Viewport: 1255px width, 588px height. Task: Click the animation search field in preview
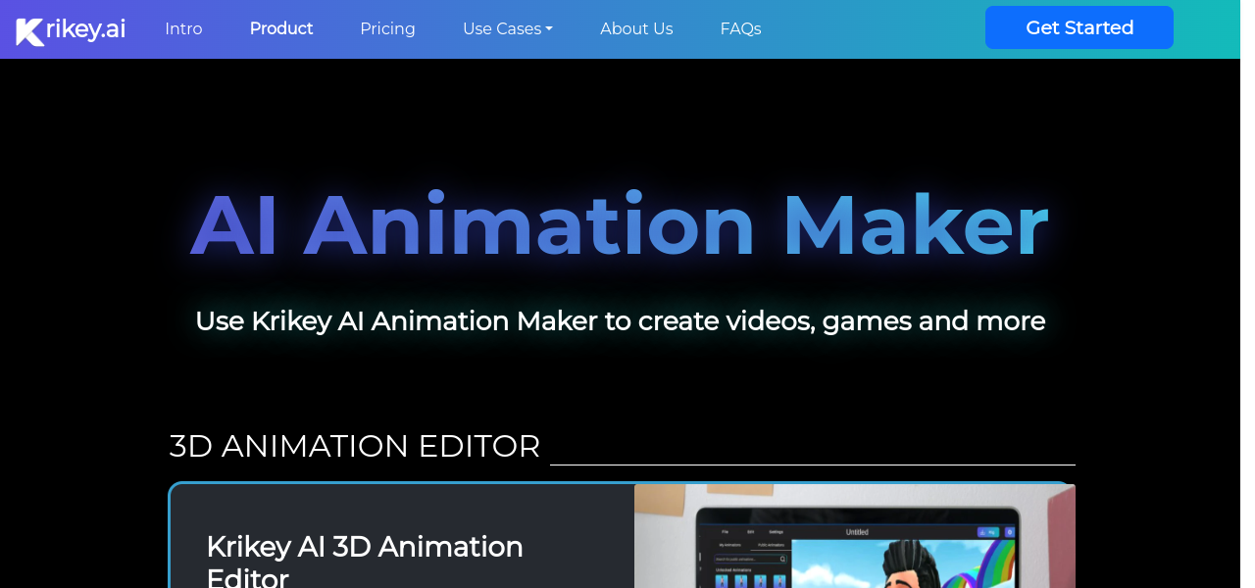745,559
